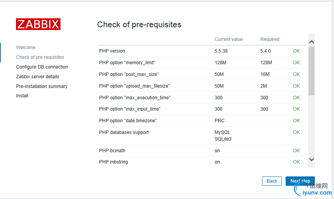The width and height of the screenshot is (334, 199).
Task: Select Zabbix server details step
Action: (x=37, y=77)
